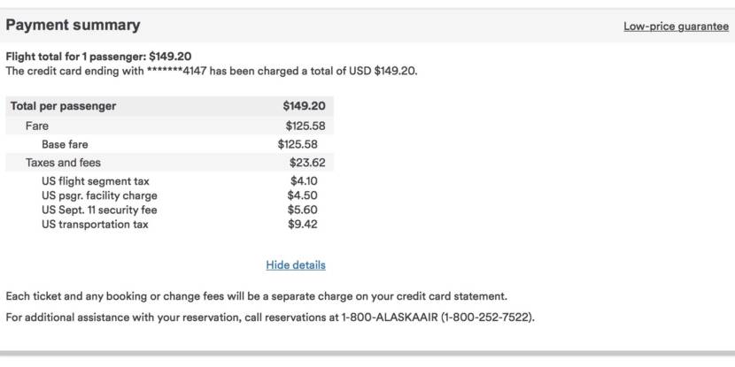Click the US psgr. facility charge label
This screenshot has width=735, height=367.
(x=99, y=195)
